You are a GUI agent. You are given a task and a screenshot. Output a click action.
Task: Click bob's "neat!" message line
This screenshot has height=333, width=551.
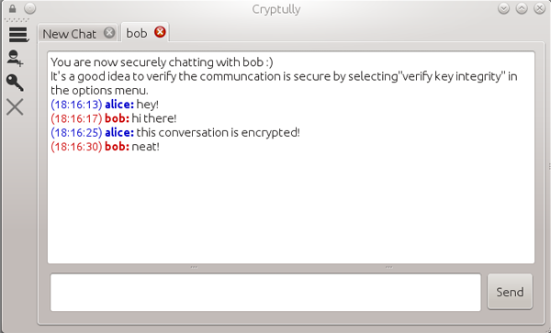pyautogui.click(x=105, y=147)
